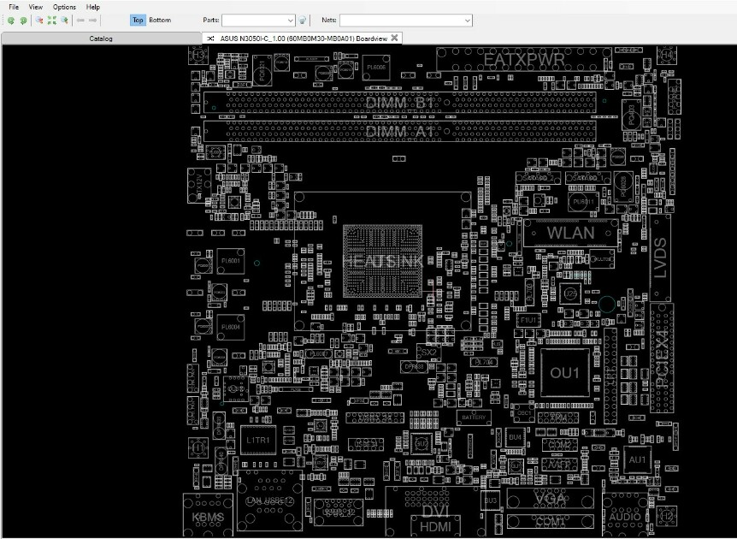Click the zoom in magnifier icon
The image size is (737, 539).
click(x=64, y=21)
